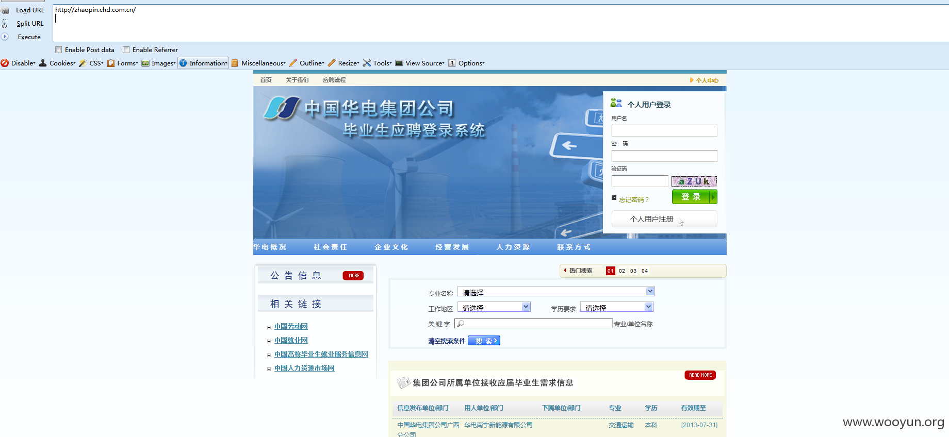Open Miscellaneous dropdown menu

point(264,63)
